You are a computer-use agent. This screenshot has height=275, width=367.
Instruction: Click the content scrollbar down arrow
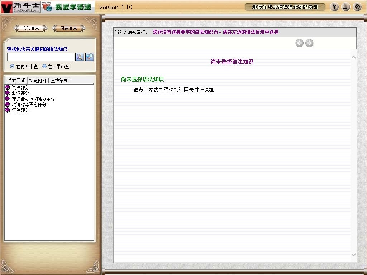coord(353,255)
